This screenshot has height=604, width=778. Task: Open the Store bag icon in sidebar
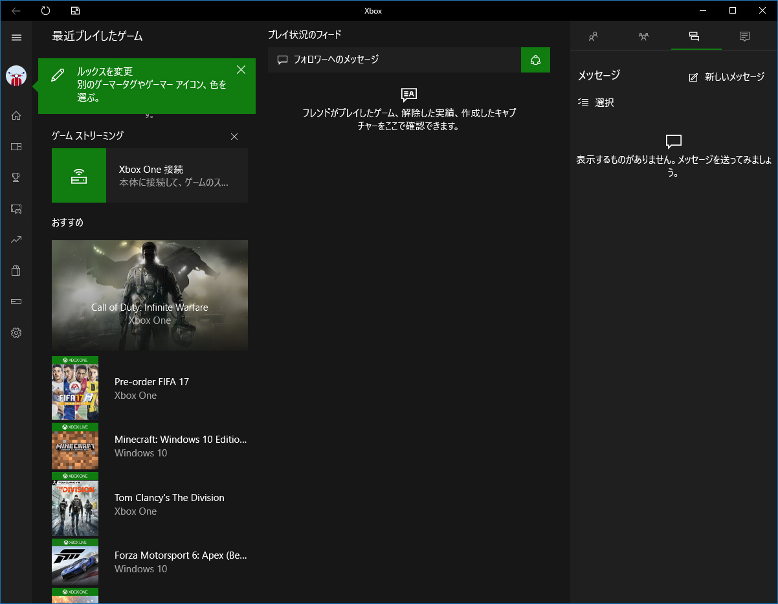(x=16, y=271)
